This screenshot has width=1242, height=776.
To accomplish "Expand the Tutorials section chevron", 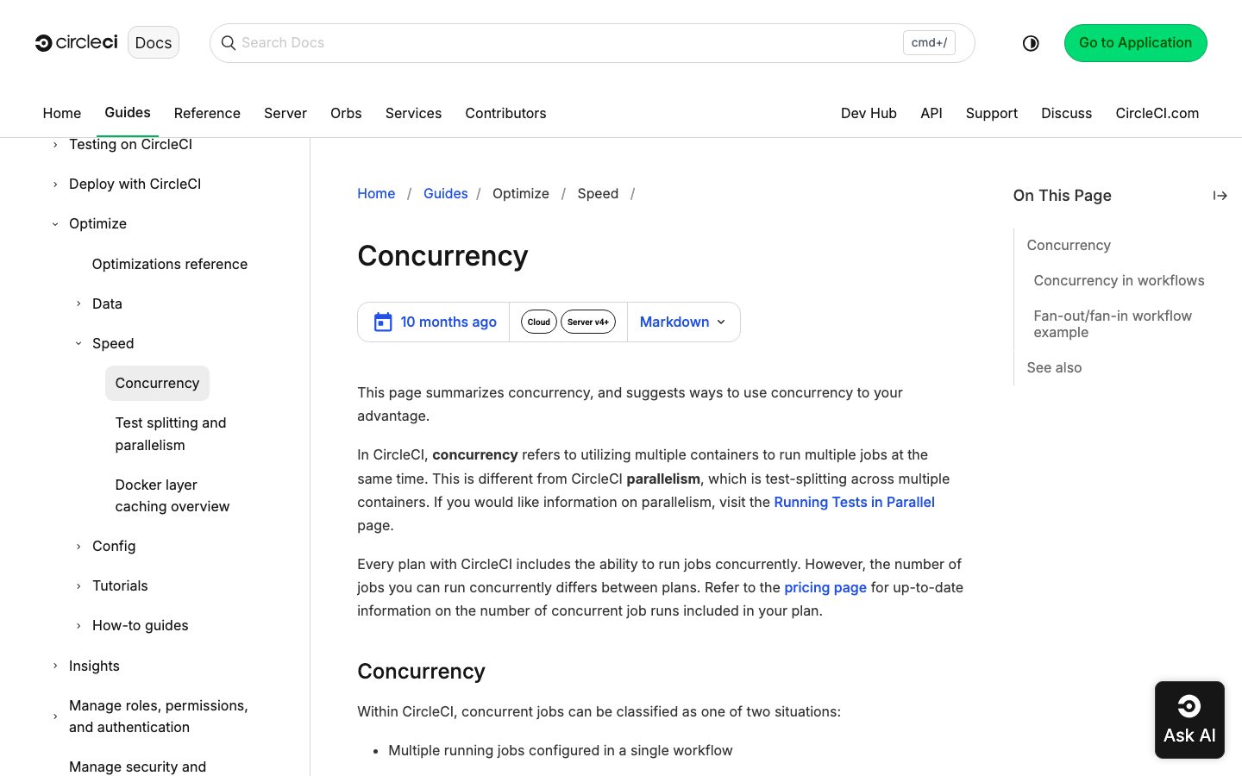I will pos(78,586).
